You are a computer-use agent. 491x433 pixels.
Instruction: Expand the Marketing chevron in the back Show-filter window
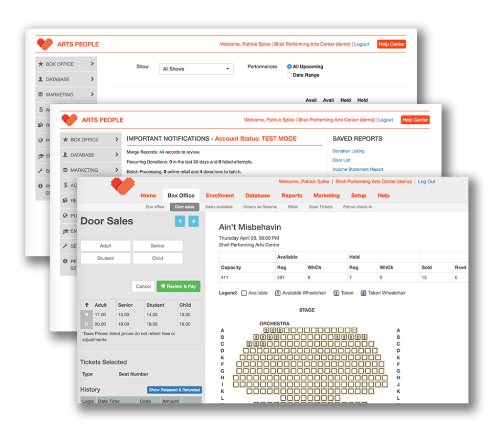click(92, 94)
